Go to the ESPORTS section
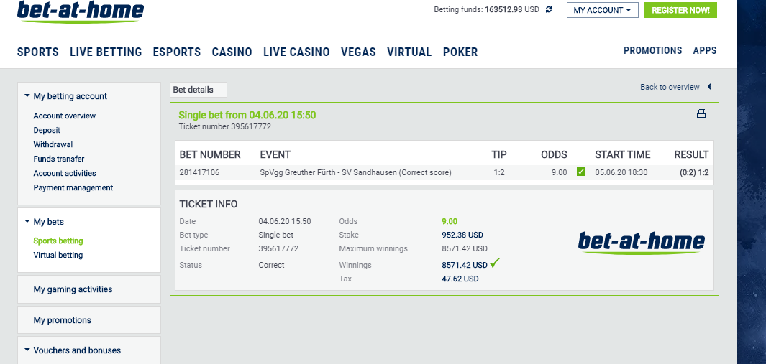766x364 pixels. pos(177,52)
